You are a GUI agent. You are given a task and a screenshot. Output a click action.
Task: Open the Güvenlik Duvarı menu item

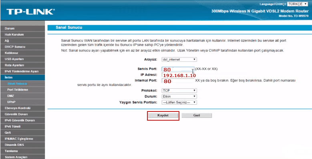(x=22, y=114)
